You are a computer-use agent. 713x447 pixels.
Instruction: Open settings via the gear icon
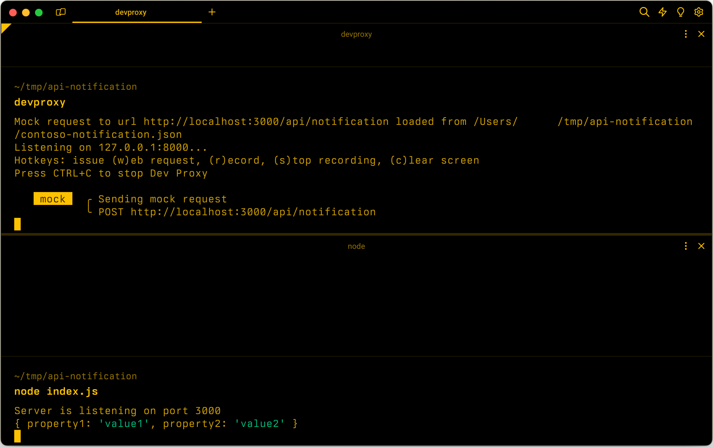[698, 12]
